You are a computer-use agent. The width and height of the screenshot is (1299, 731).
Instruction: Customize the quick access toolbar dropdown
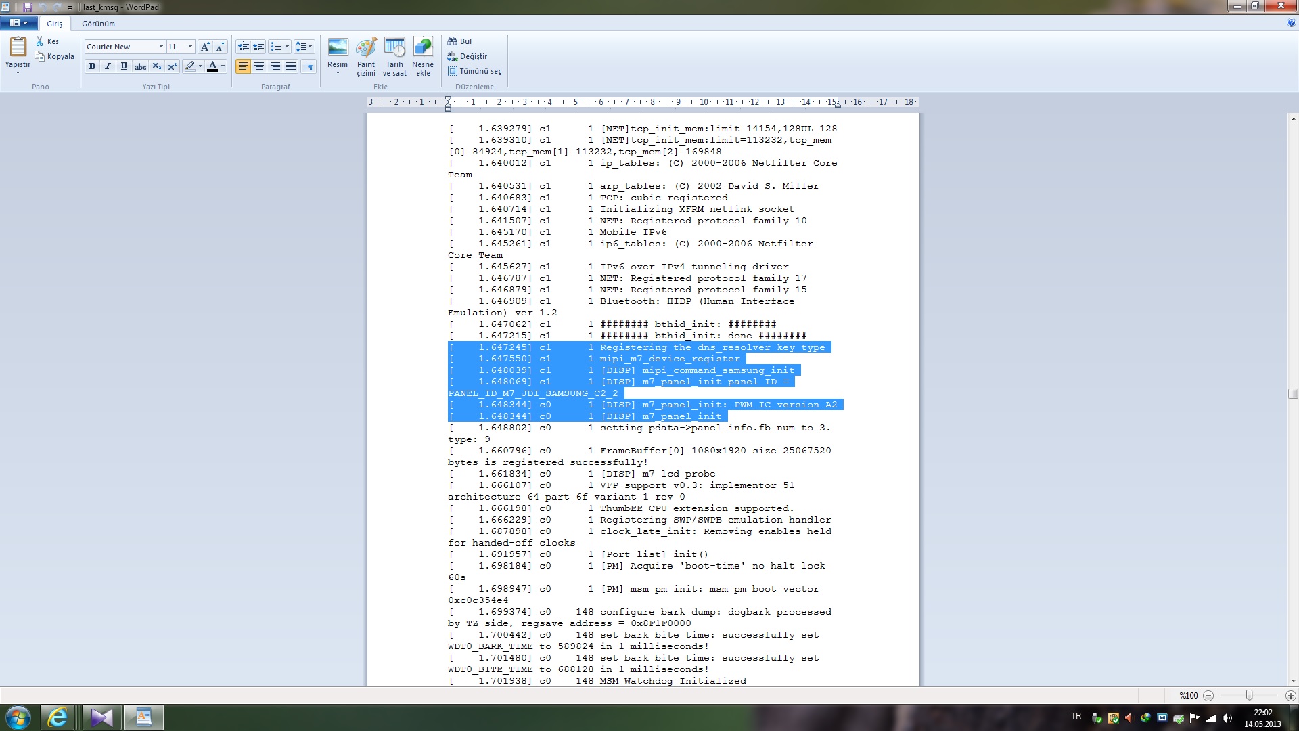70,7
